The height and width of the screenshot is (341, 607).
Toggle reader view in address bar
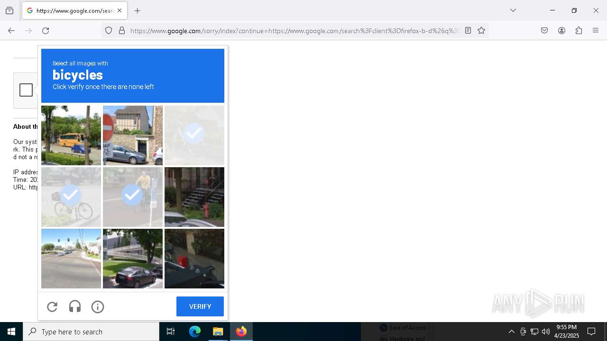pos(468,31)
